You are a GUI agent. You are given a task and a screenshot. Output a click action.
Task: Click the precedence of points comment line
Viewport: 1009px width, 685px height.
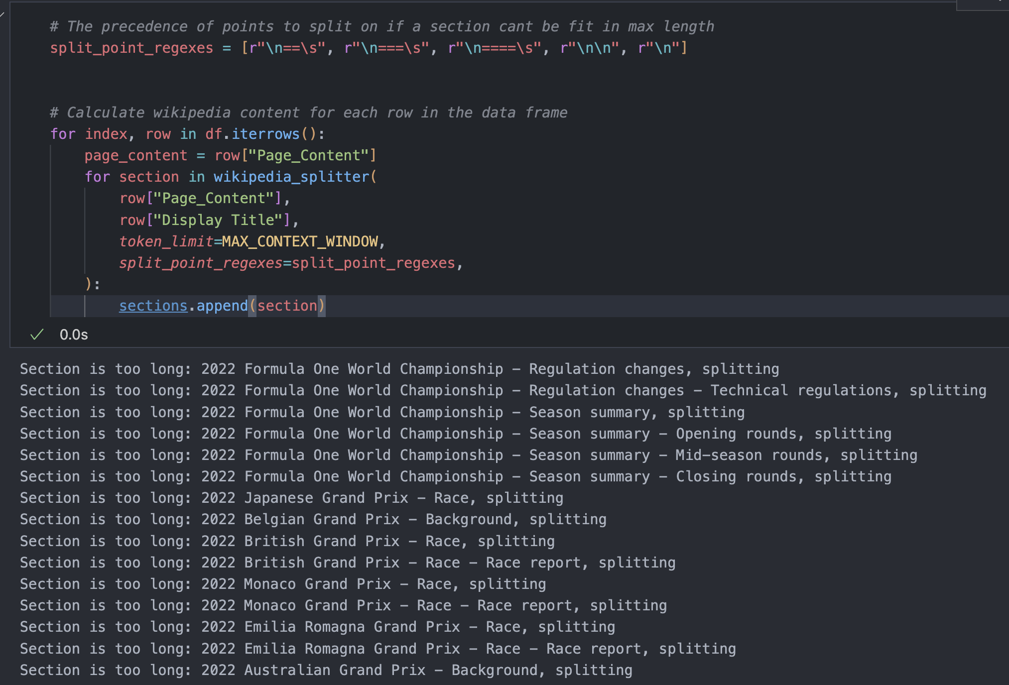click(382, 26)
